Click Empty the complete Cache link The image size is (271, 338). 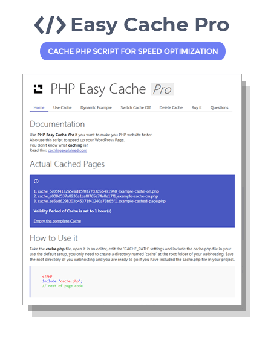pyautogui.click(x=57, y=221)
